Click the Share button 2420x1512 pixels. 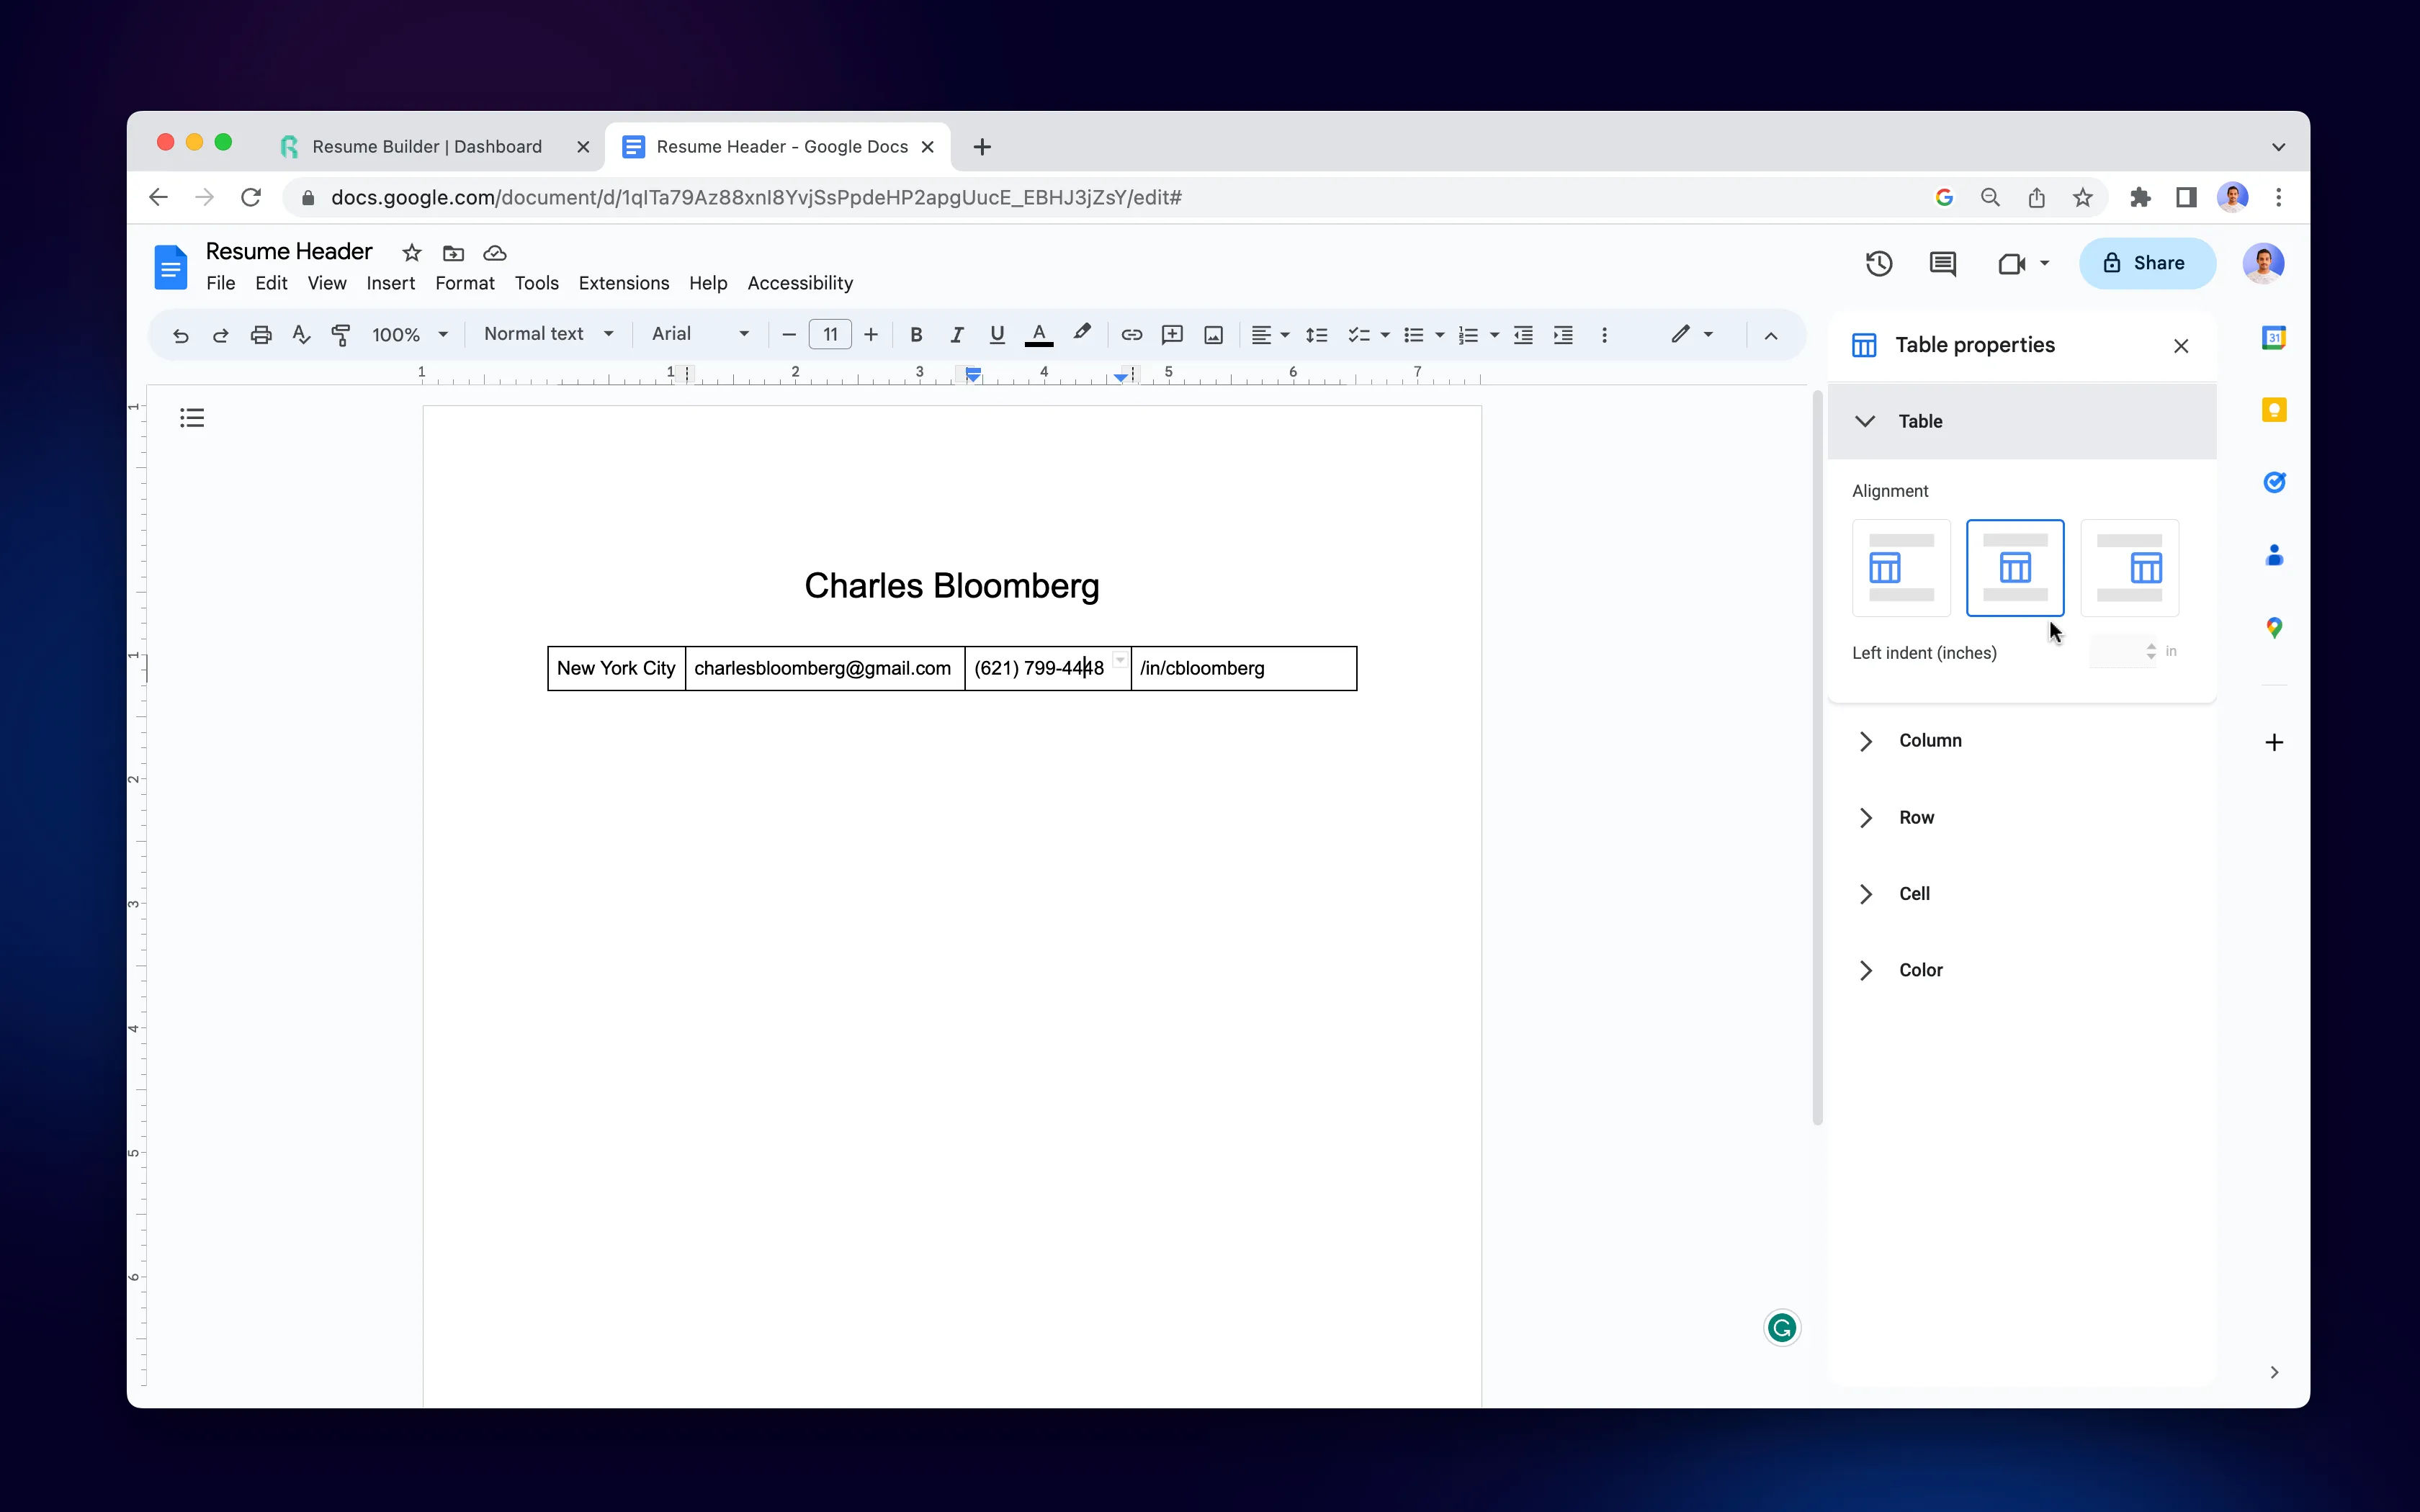pyautogui.click(x=2146, y=261)
